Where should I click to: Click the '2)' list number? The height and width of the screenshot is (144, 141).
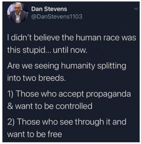click(11, 122)
